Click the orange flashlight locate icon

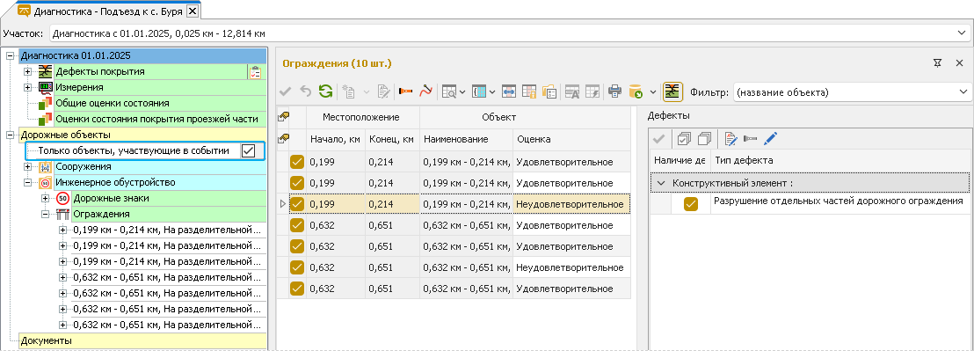click(405, 92)
